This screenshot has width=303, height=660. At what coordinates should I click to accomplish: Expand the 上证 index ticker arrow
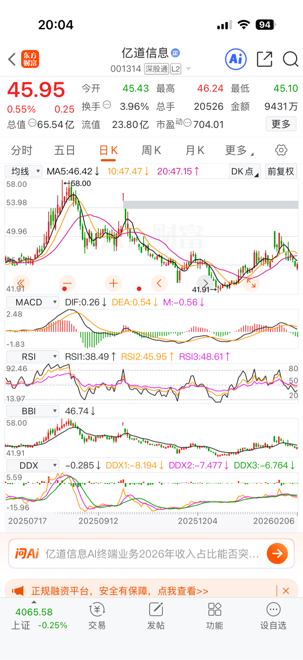click(34, 602)
